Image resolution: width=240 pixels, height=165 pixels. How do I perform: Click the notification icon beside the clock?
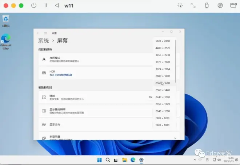click(x=237, y=160)
